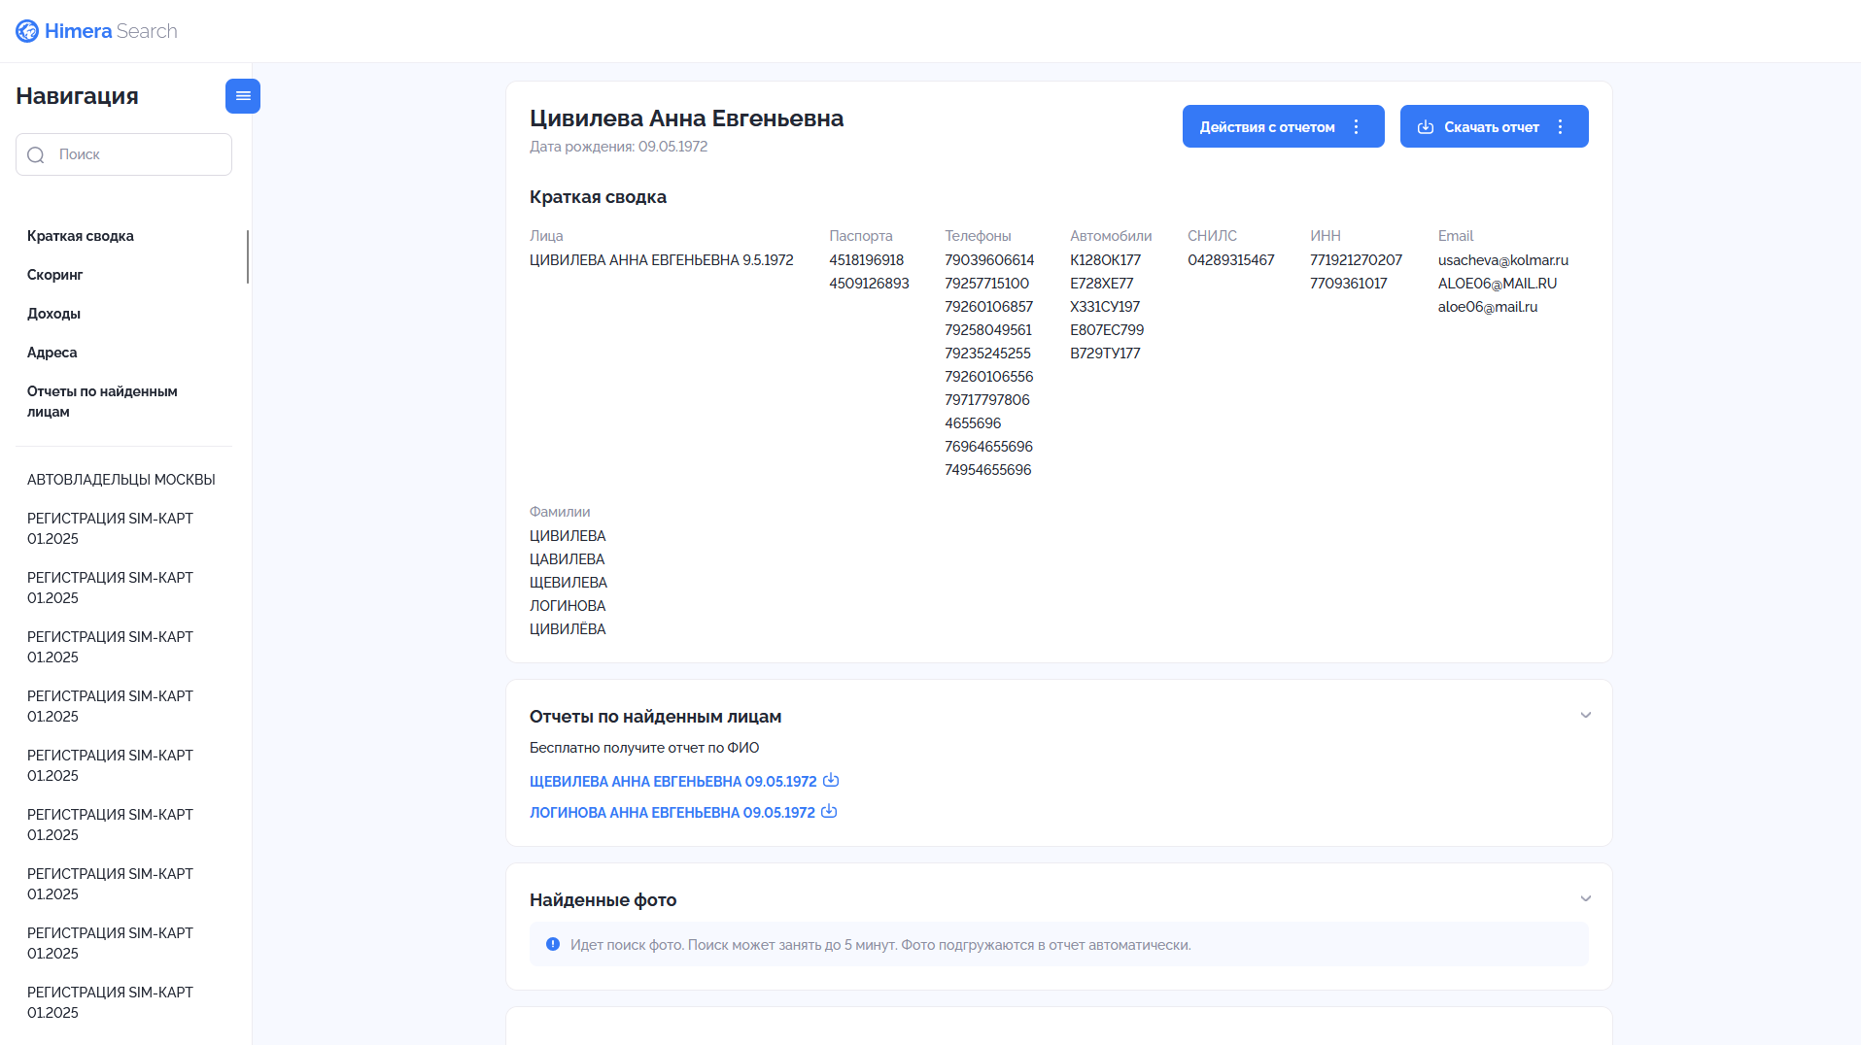
Task: Click the Действия с отчетом button
Action: click(x=1283, y=126)
